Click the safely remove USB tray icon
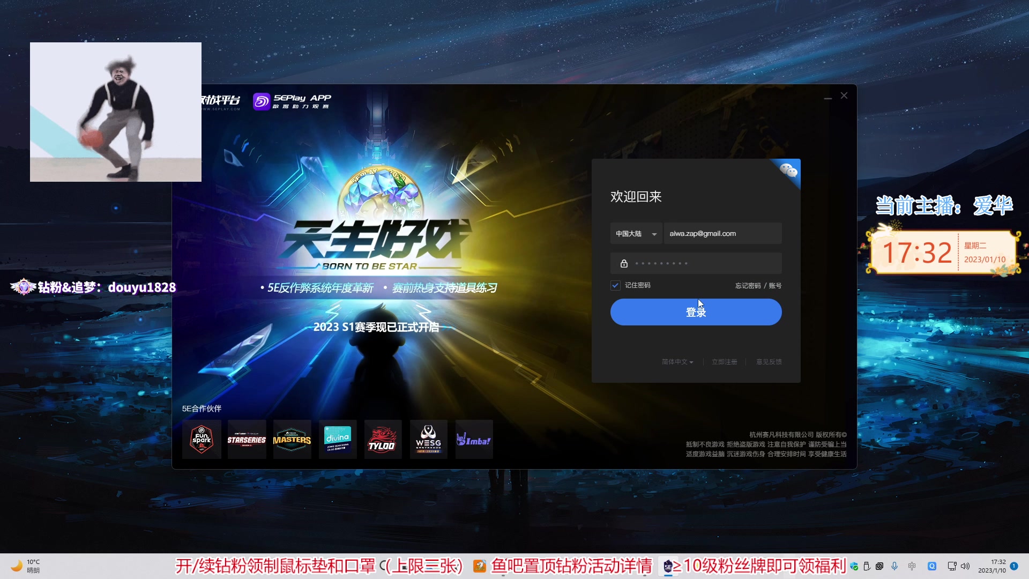Screen dimensions: 1029x579 [x=867, y=566]
